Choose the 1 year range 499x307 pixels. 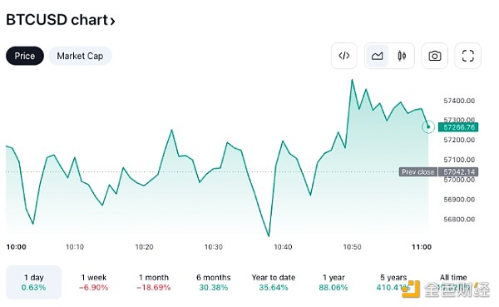(x=333, y=282)
